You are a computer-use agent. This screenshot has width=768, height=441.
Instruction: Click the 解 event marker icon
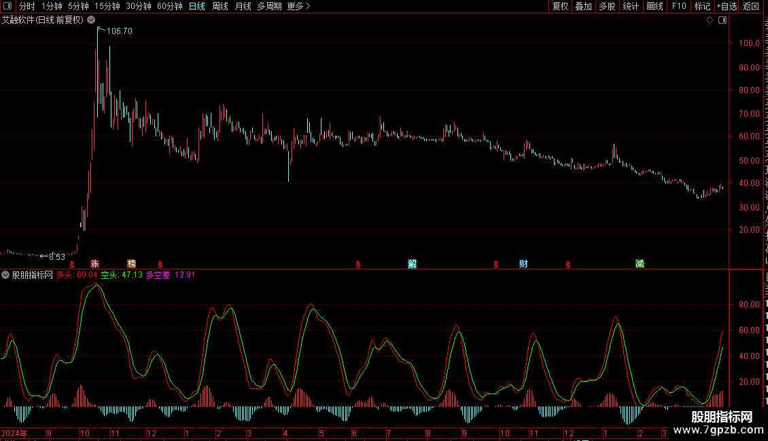pos(413,264)
